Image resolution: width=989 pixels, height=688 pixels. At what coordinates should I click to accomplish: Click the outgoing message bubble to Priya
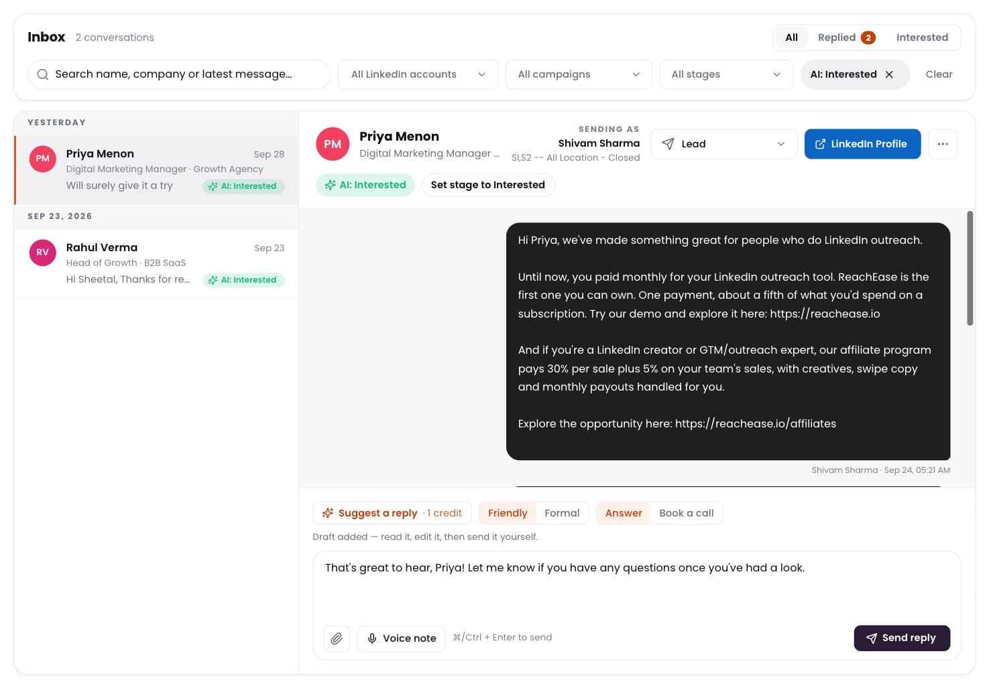pos(728,342)
